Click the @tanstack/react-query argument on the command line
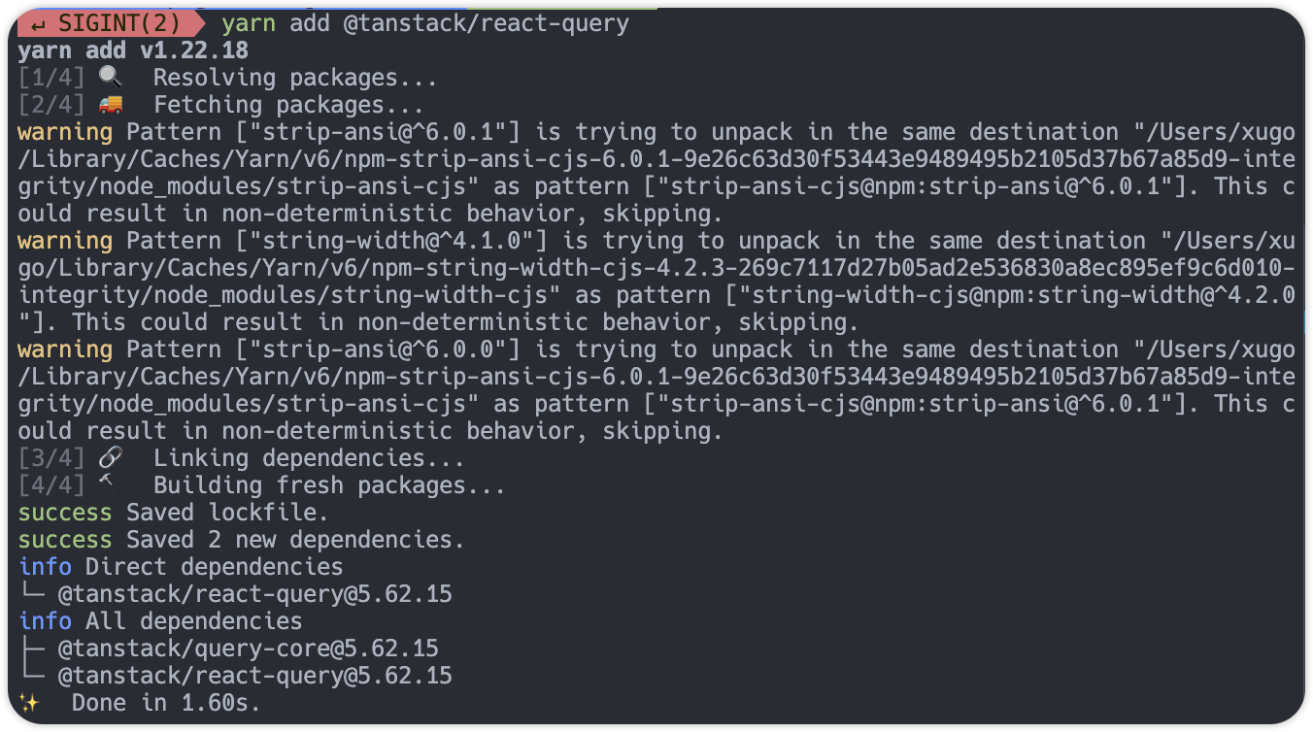Screen dimensions: 1313x732 [x=487, y=23]
